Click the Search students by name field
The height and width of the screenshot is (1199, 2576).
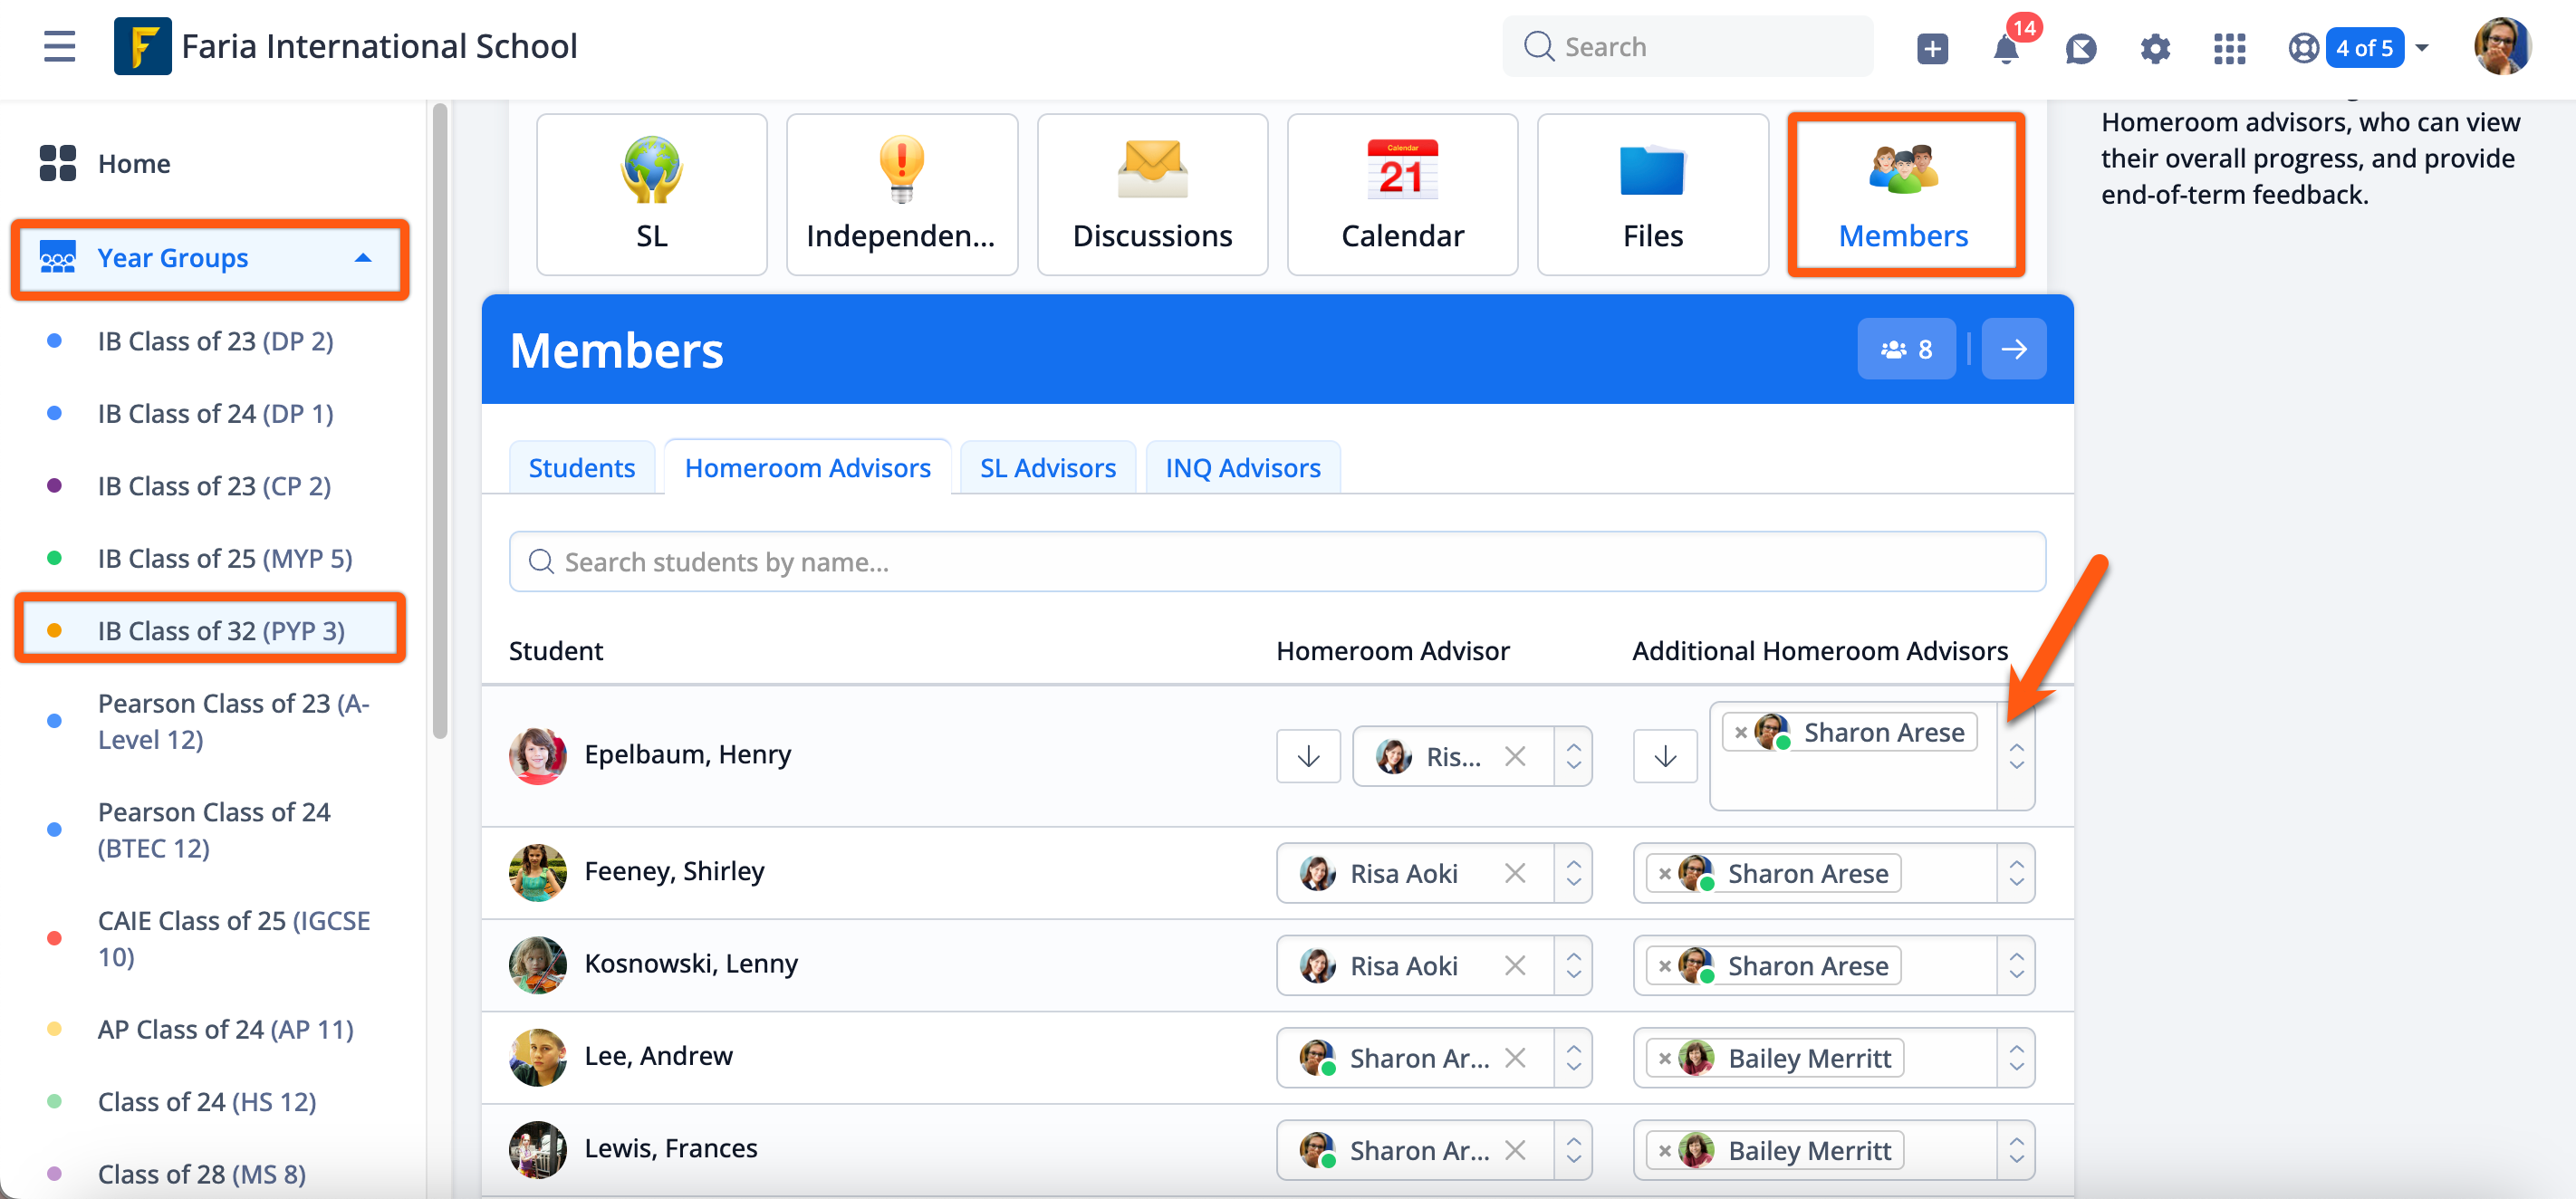pyautogui.click(x=1276, y=562)
